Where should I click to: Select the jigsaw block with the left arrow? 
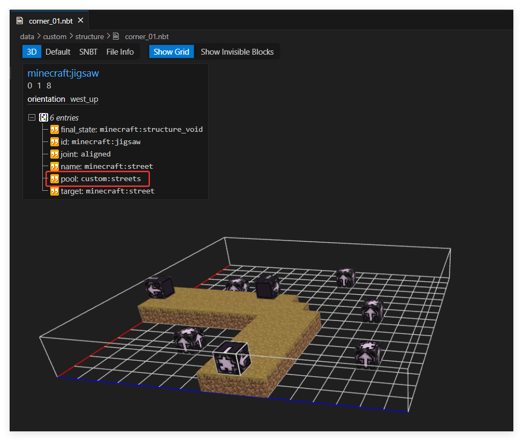coord(160,287)
